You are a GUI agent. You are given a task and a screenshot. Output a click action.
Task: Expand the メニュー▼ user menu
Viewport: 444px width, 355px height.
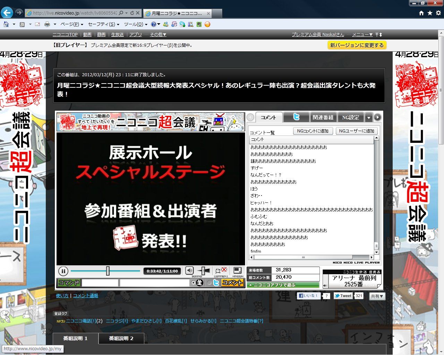tap(362, 35)
